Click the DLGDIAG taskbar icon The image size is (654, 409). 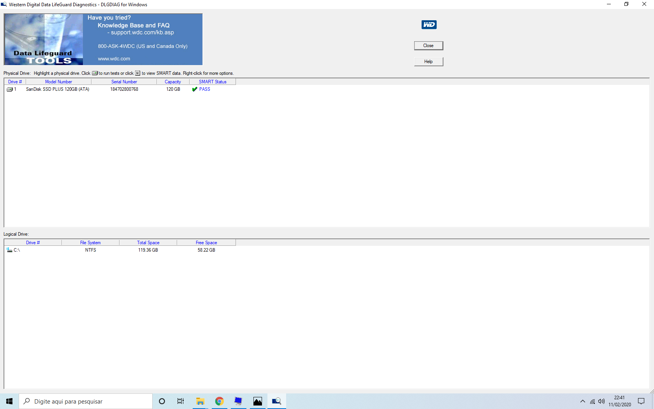pos(276,401)
